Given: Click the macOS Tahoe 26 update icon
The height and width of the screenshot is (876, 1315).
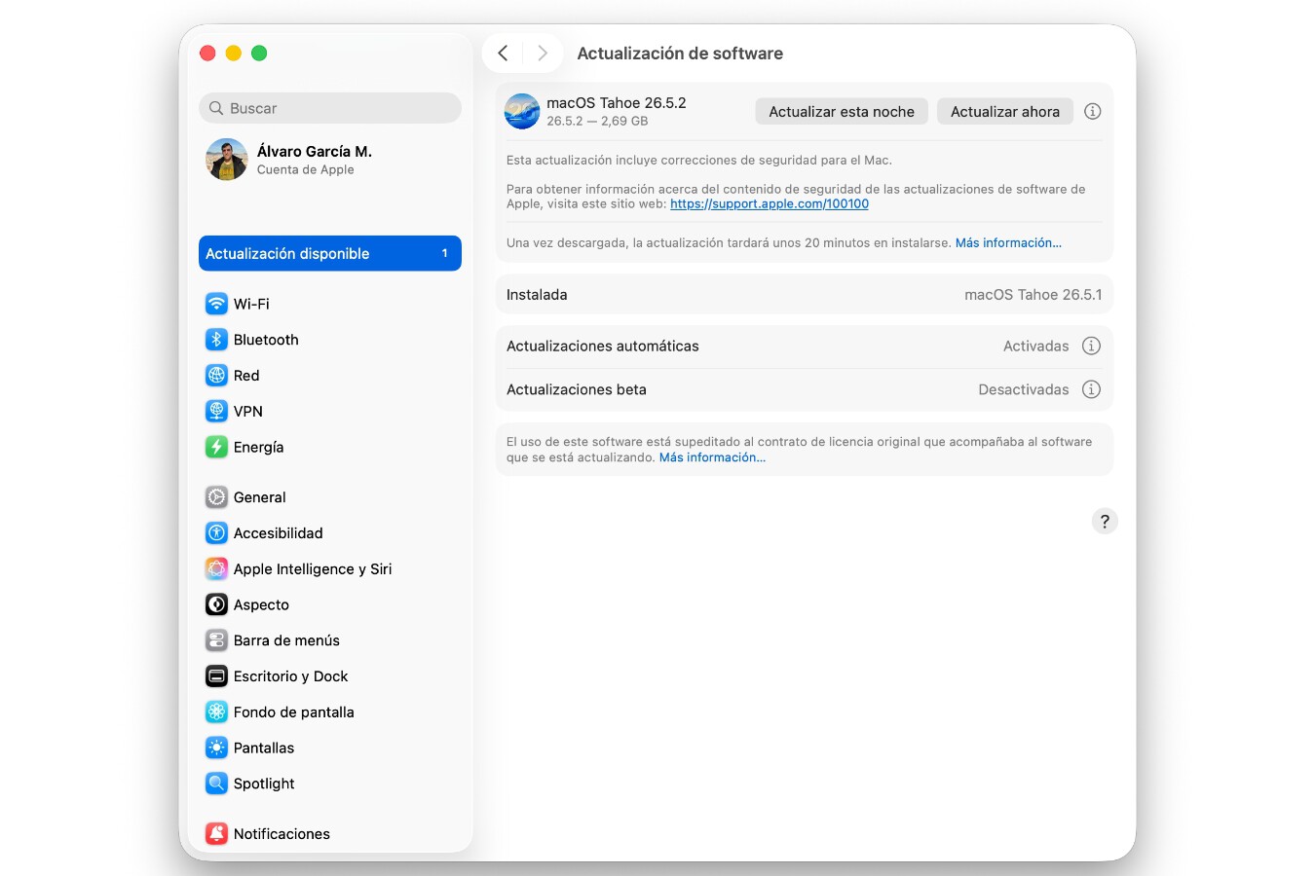Looking at the screenshot, I should (x=522, y=111).
